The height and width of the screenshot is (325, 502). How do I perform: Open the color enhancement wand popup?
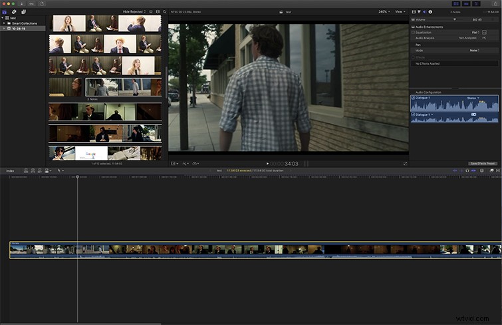coord(186,164)
